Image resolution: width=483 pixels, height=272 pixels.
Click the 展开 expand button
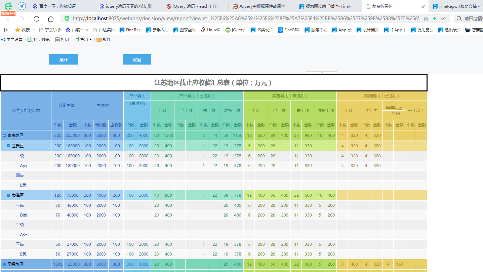pos(64,60)
